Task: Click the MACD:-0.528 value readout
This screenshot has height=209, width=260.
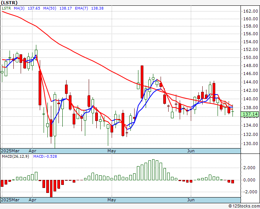Action: [45, 157]
